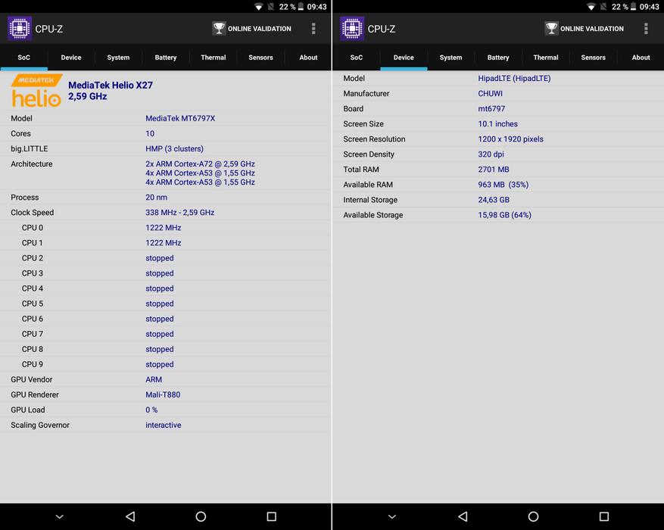Tap the battery status icon in the right status bar
This screenshot has width=664, height=530.
click(634, 7)
